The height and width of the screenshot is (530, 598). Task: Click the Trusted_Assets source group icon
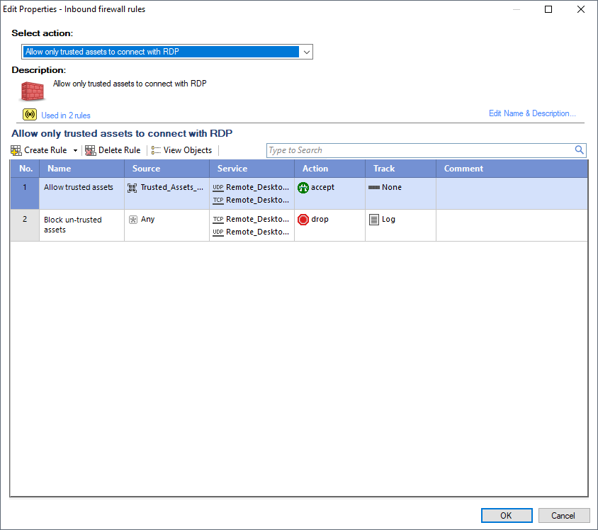132,188
